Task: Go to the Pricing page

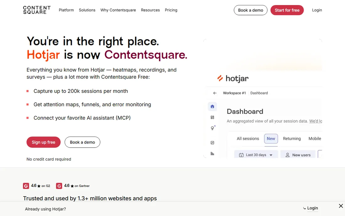Action: tap(171, 10)
